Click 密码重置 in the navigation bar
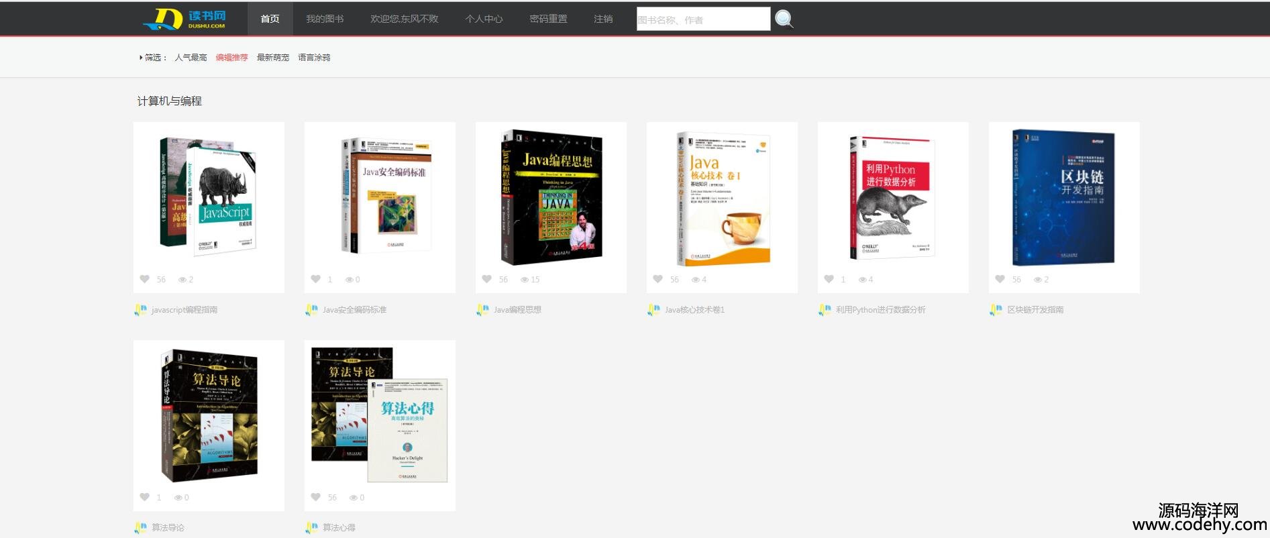1270x538 pixels. [548, 19]
